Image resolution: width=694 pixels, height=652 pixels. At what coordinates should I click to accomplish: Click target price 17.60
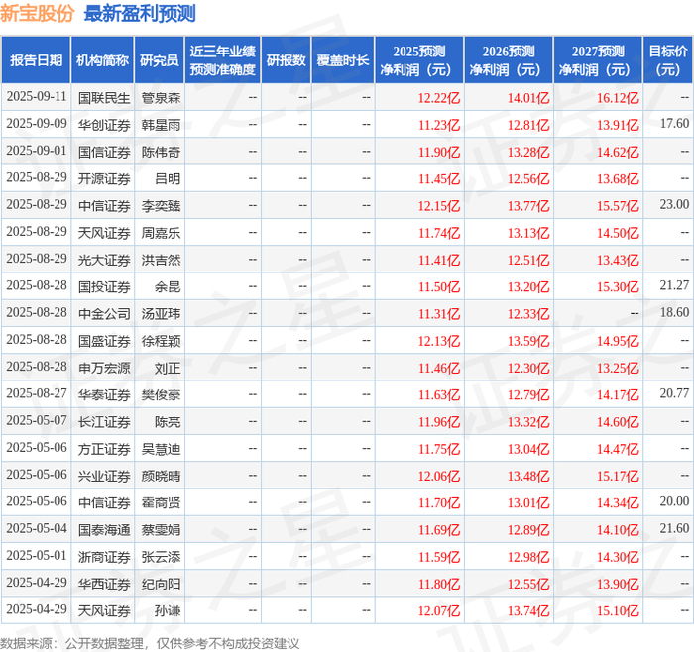pos(674,124)
